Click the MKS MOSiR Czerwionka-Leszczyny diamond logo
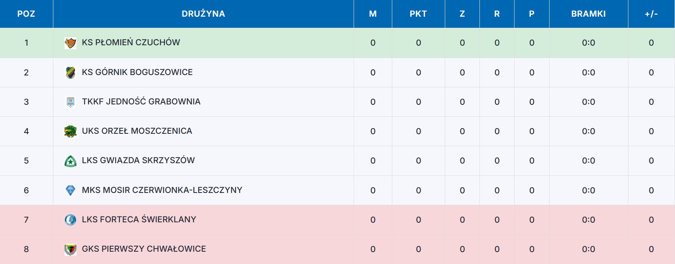Viewport: 675px width, 264px height. 70,191
